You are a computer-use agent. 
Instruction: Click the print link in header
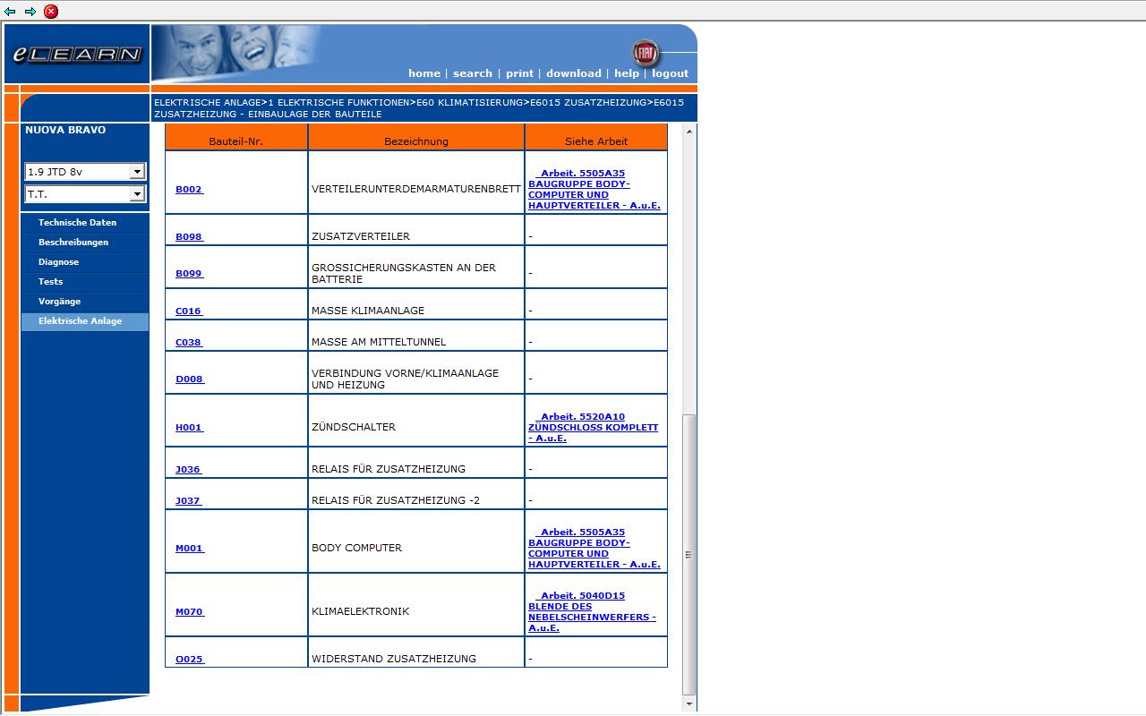pyautogui.click(x=519, y=73)
